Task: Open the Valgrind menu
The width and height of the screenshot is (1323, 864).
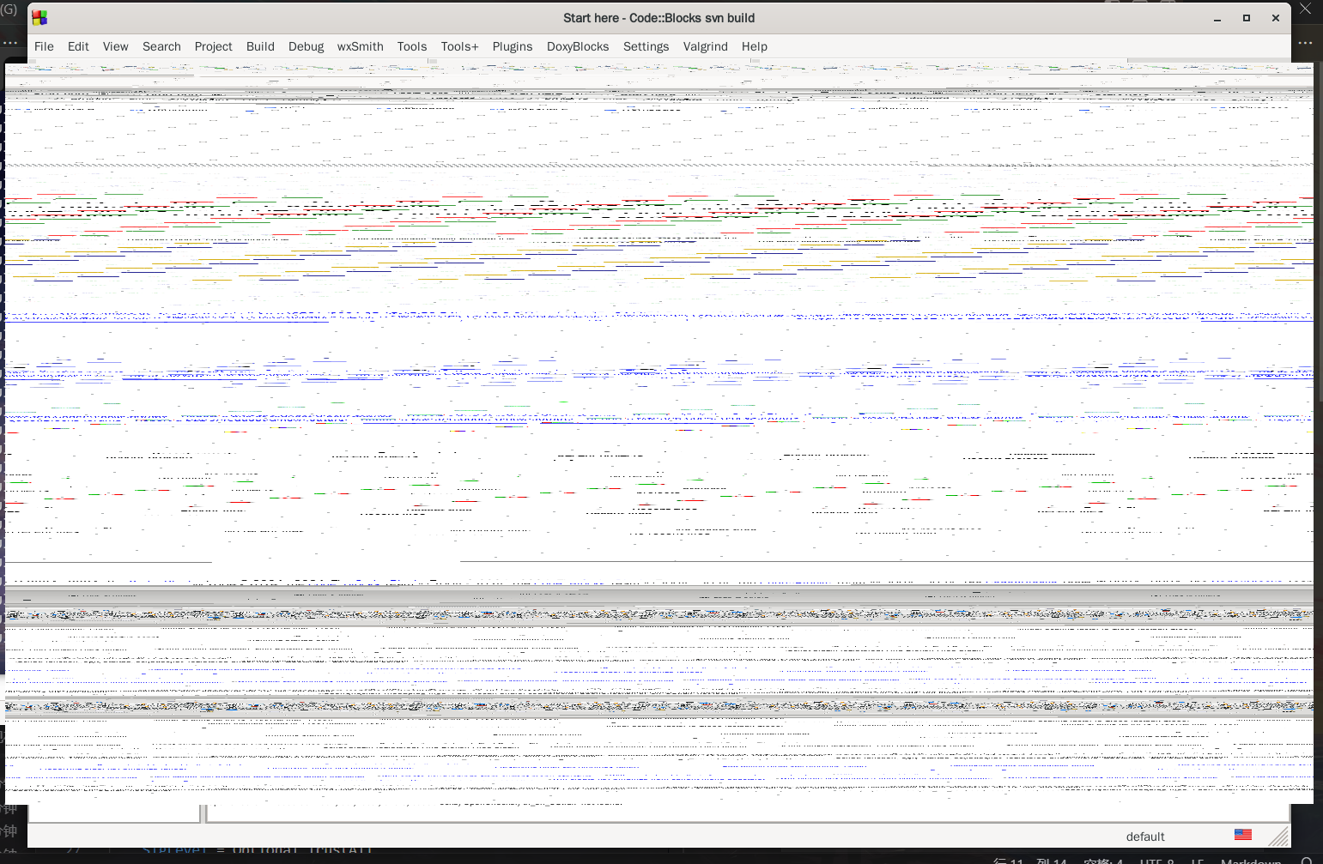Action: 705,46
